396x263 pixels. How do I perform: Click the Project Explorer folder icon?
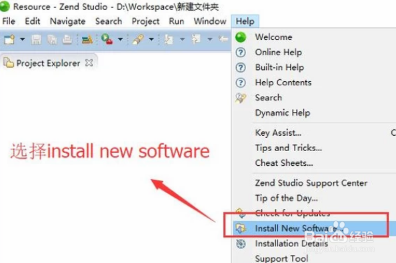click(x=9, y=63)
